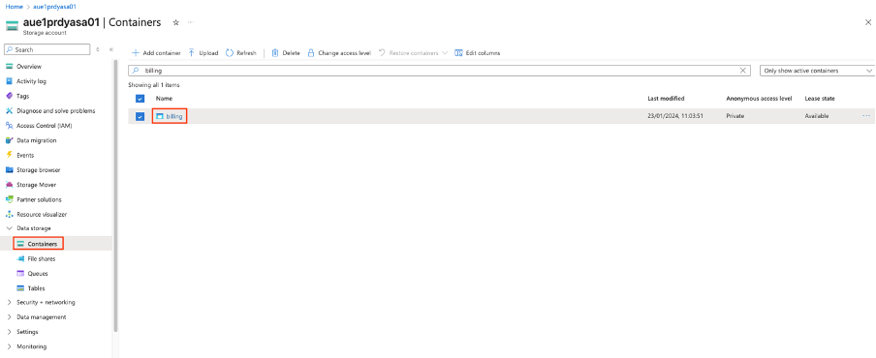Open title bar more options ellipsis

coord(191,22)
